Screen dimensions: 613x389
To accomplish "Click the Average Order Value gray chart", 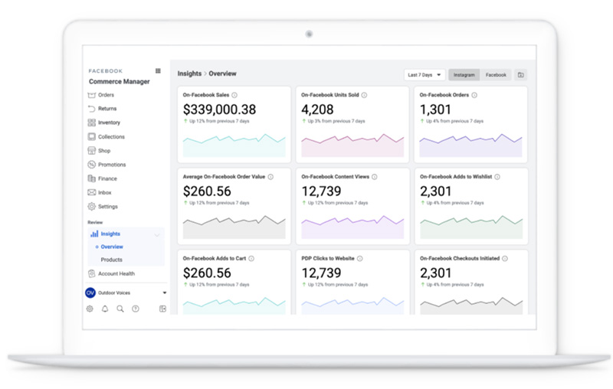I will (x=234, y=227).
